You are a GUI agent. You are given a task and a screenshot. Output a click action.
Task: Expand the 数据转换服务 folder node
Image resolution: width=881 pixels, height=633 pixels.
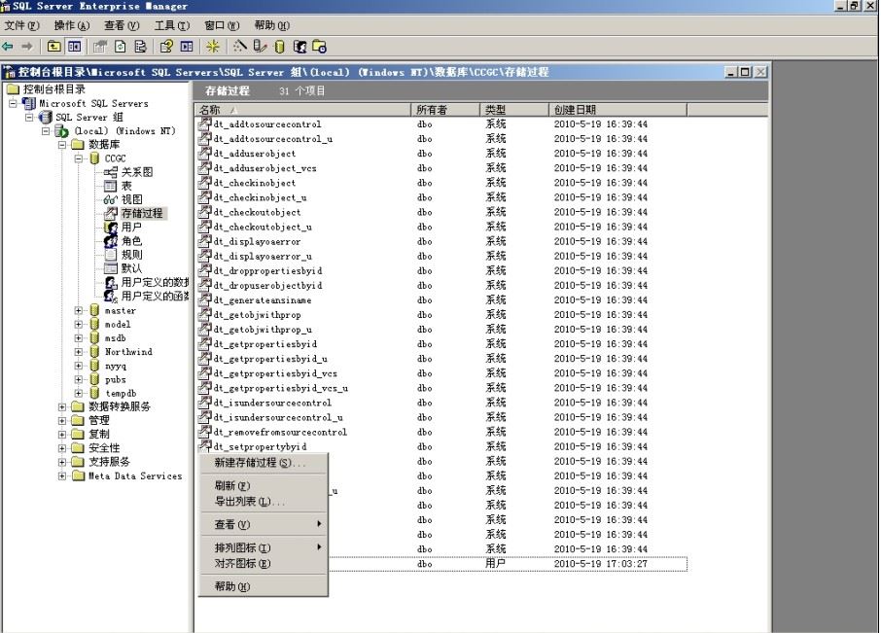tap(62, 406)
